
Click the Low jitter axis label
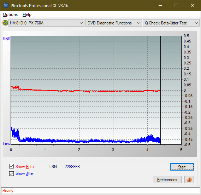(x=7, y=144)
